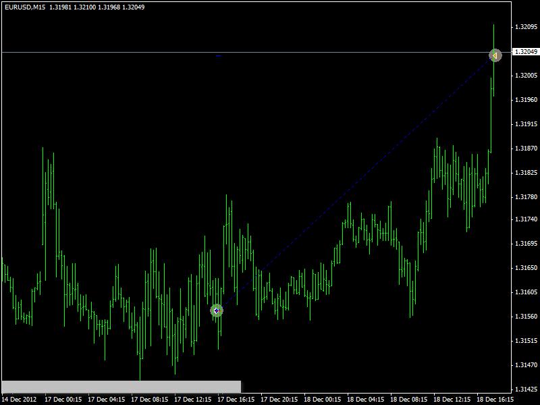Click the 1.31780 price scale label
Image resolution: width=540 pixels, height=405 pixels.
[x=526, y=197]
